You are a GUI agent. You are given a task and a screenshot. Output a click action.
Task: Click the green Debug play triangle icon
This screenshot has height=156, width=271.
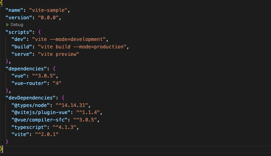7,25
